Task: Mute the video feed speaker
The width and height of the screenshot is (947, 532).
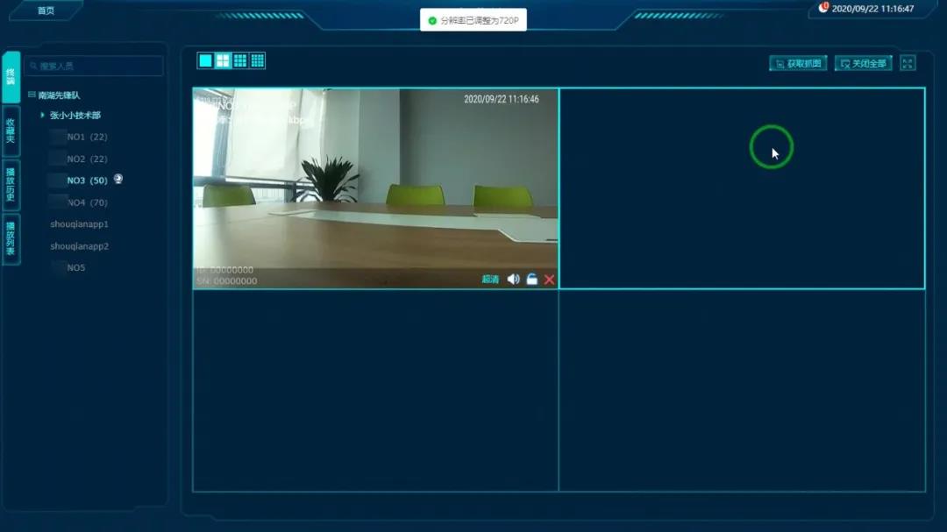Action: pos(513,280)
